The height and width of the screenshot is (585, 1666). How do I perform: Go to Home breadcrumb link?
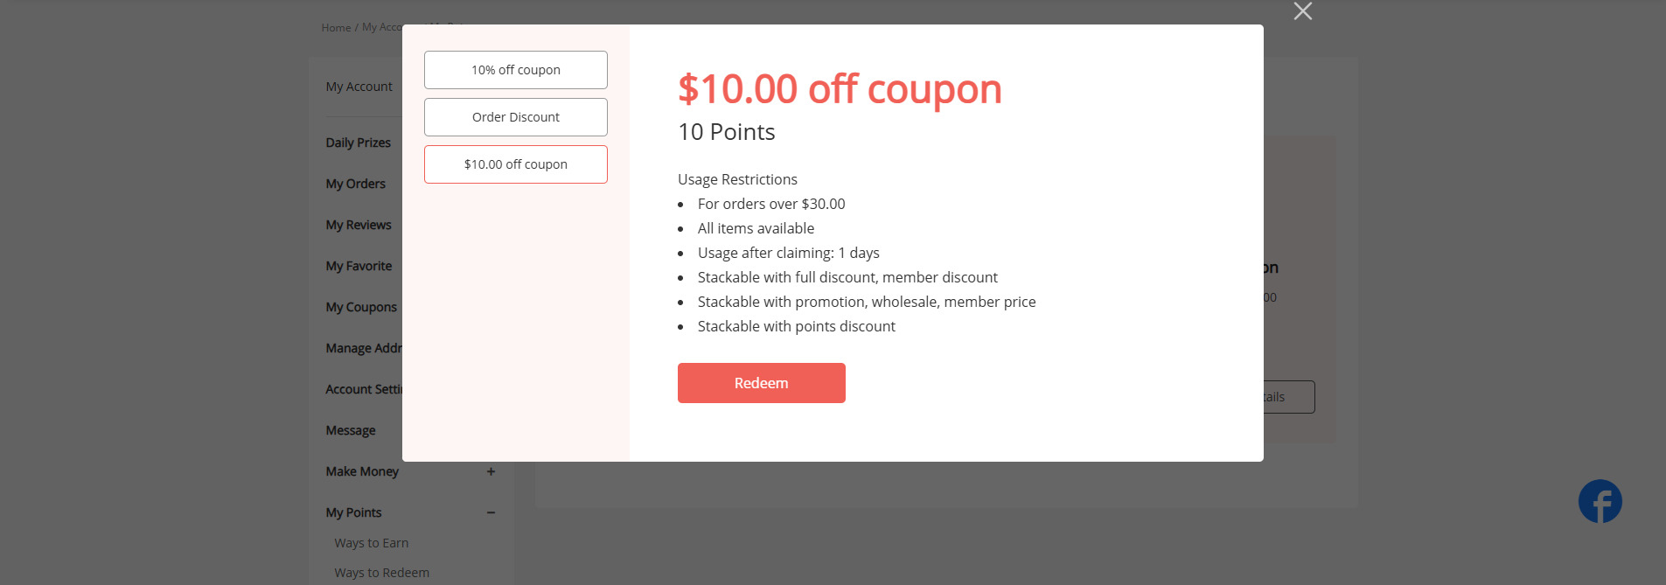pyautogui.click(x=336, y=28)
